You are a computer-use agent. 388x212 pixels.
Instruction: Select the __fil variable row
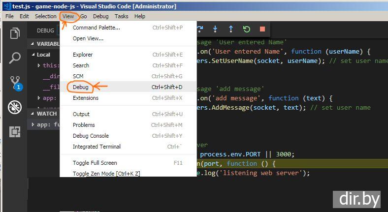[x=44, y=87]
